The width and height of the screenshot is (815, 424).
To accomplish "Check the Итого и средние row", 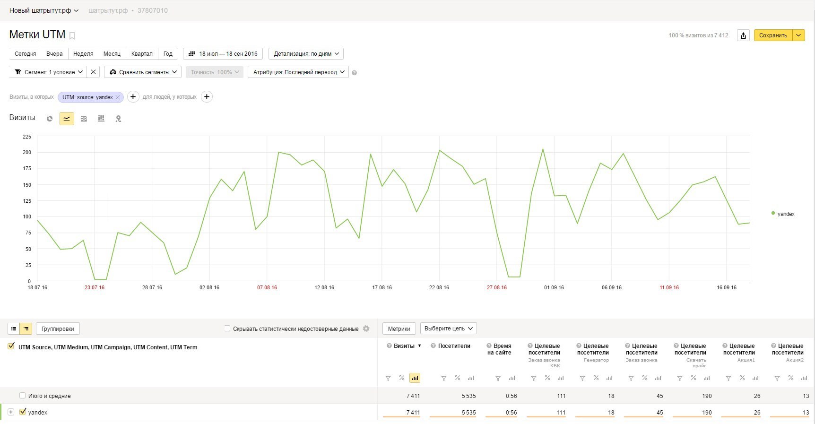I will [x=22, y=396].
